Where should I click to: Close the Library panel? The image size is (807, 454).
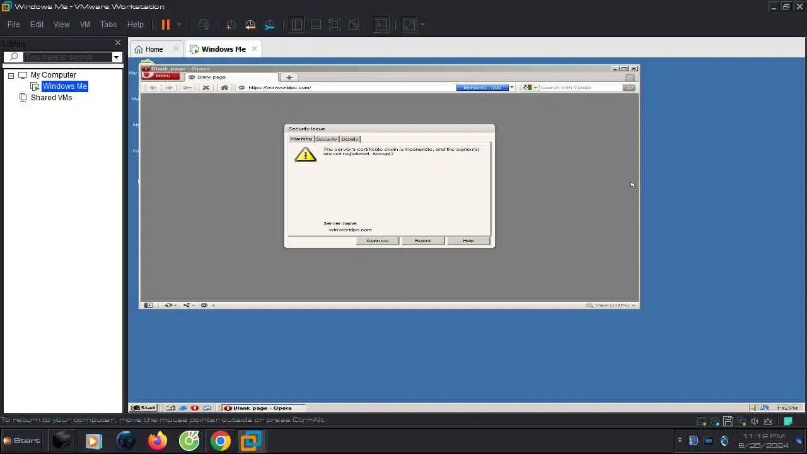tap(117, 43)
